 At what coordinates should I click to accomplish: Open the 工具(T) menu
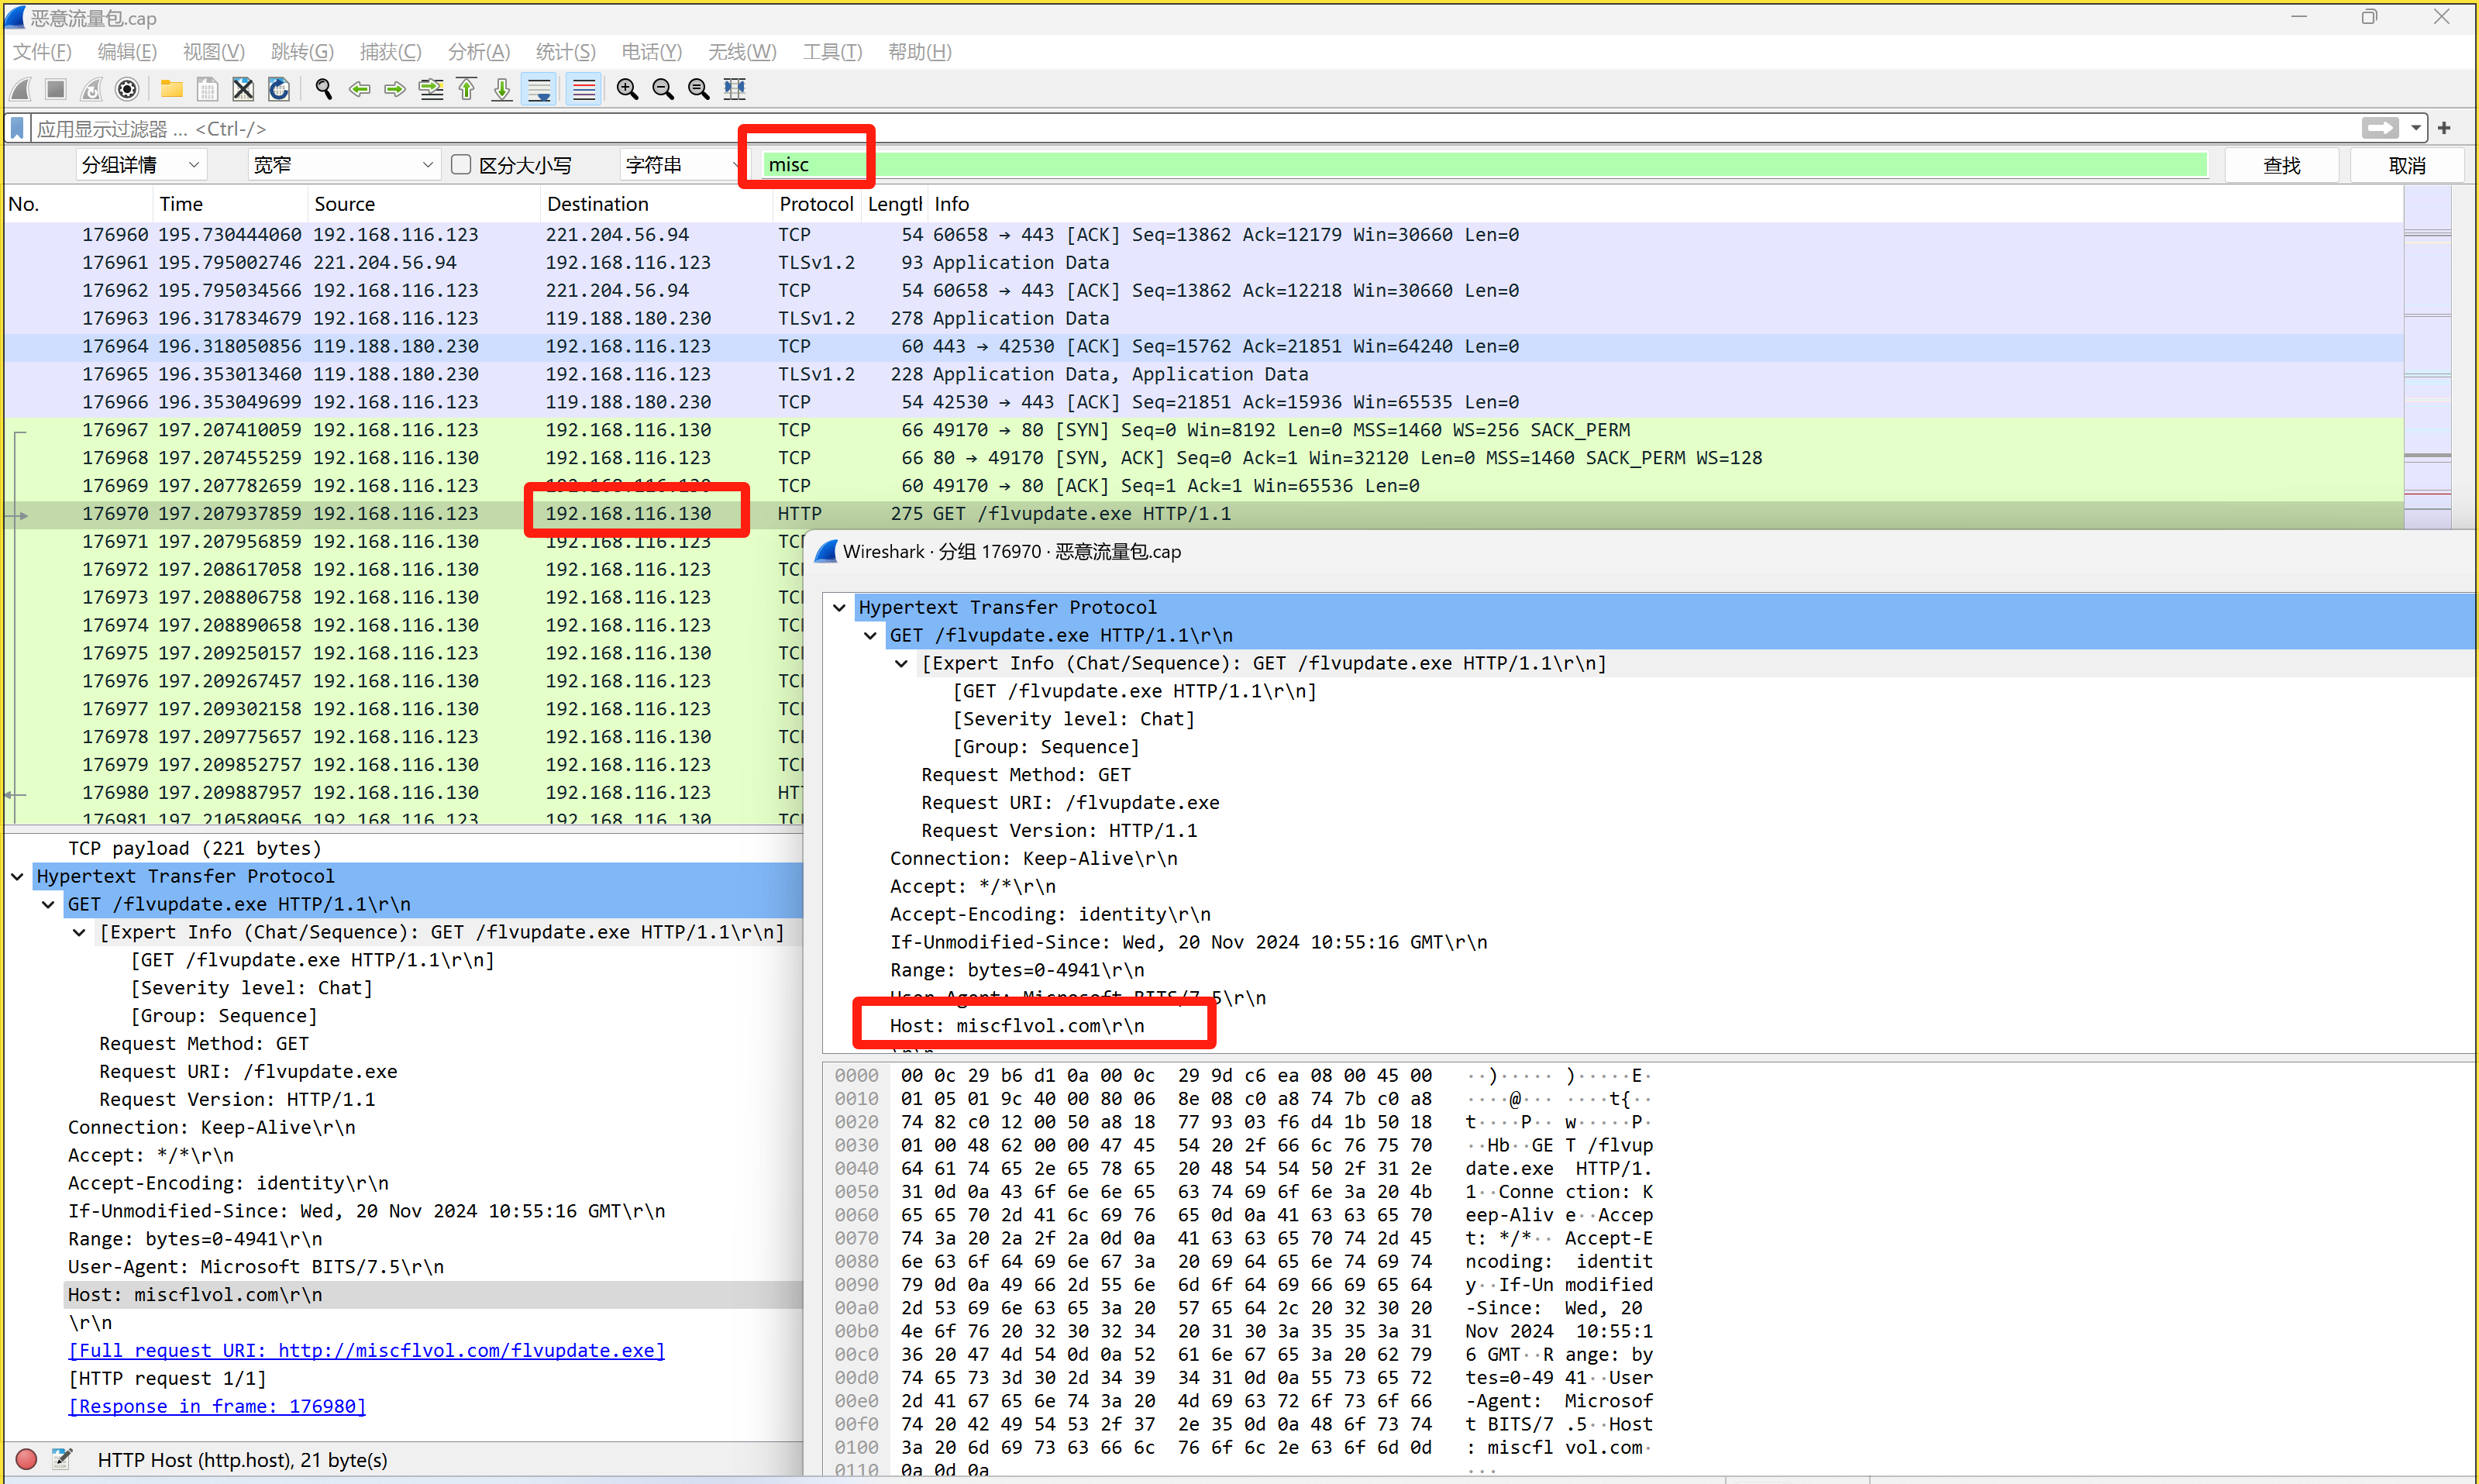pos(832,52)
